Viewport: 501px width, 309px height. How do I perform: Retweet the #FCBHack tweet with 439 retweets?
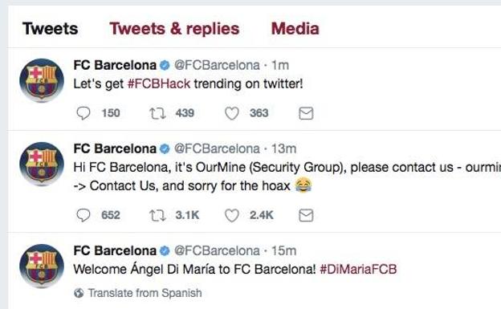point(157,113)
